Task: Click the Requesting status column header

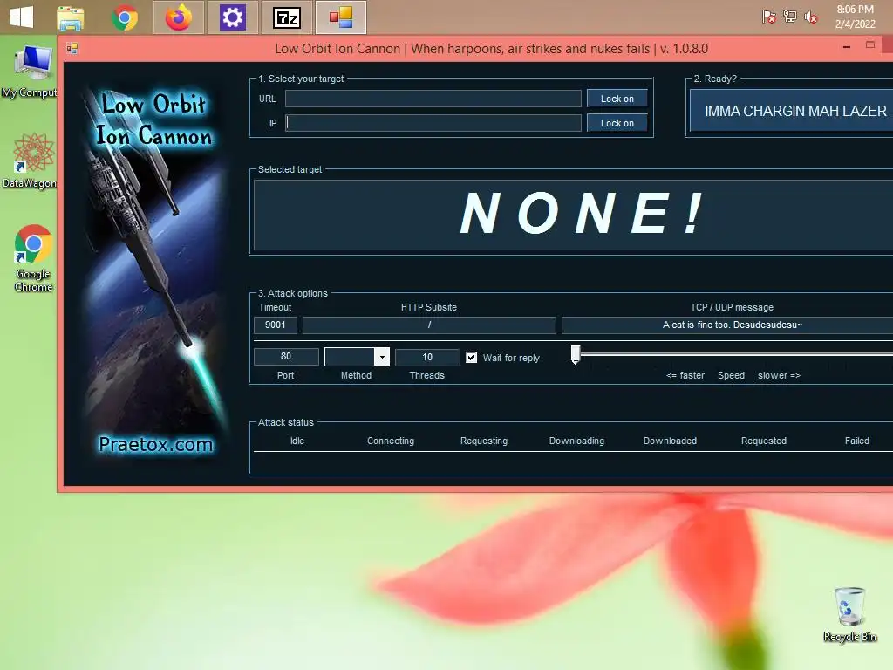Action: point(484,441)
